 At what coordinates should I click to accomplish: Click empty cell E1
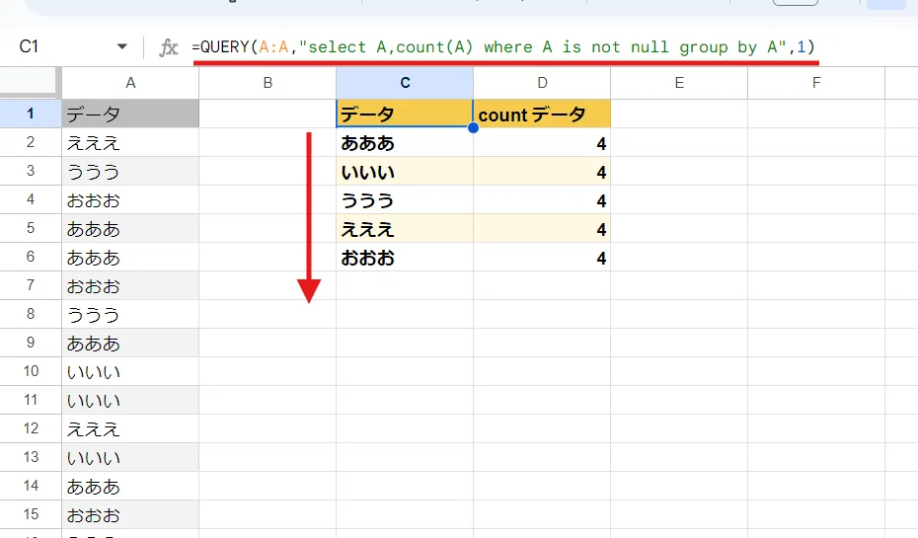pyautogui.click(x=679, y=114)
